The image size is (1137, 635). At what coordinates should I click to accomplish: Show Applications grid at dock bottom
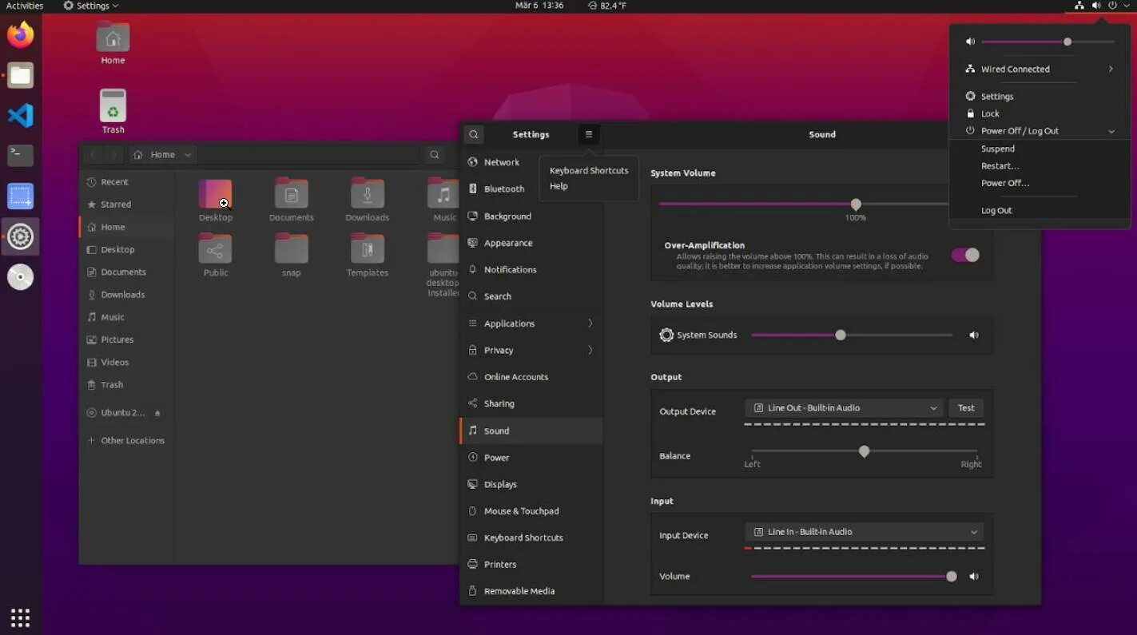pos(21,617)
